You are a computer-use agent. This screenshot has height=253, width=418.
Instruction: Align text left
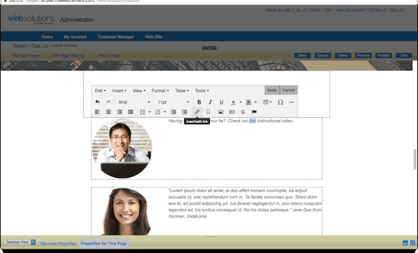pos(97,112)
